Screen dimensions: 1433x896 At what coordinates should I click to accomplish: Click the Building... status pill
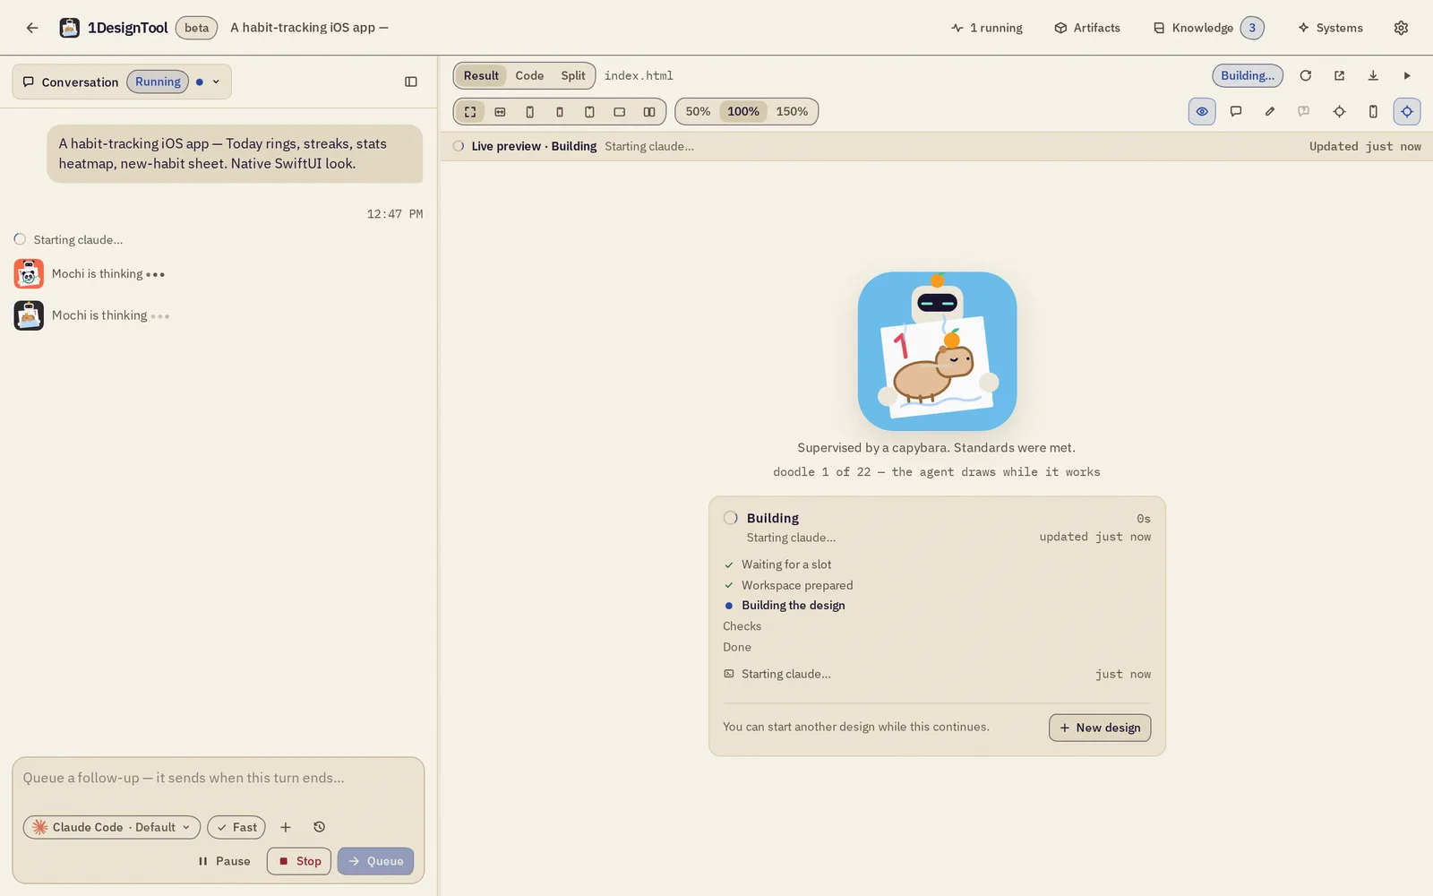pos(1248,76)
